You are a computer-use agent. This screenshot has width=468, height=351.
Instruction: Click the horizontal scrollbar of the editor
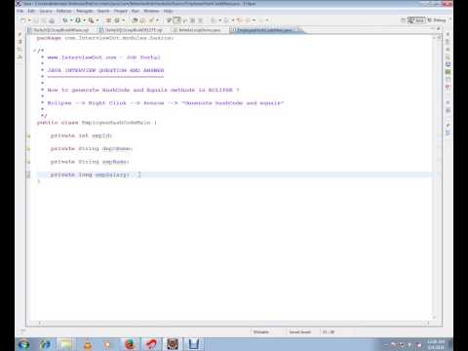coord(234,323)
